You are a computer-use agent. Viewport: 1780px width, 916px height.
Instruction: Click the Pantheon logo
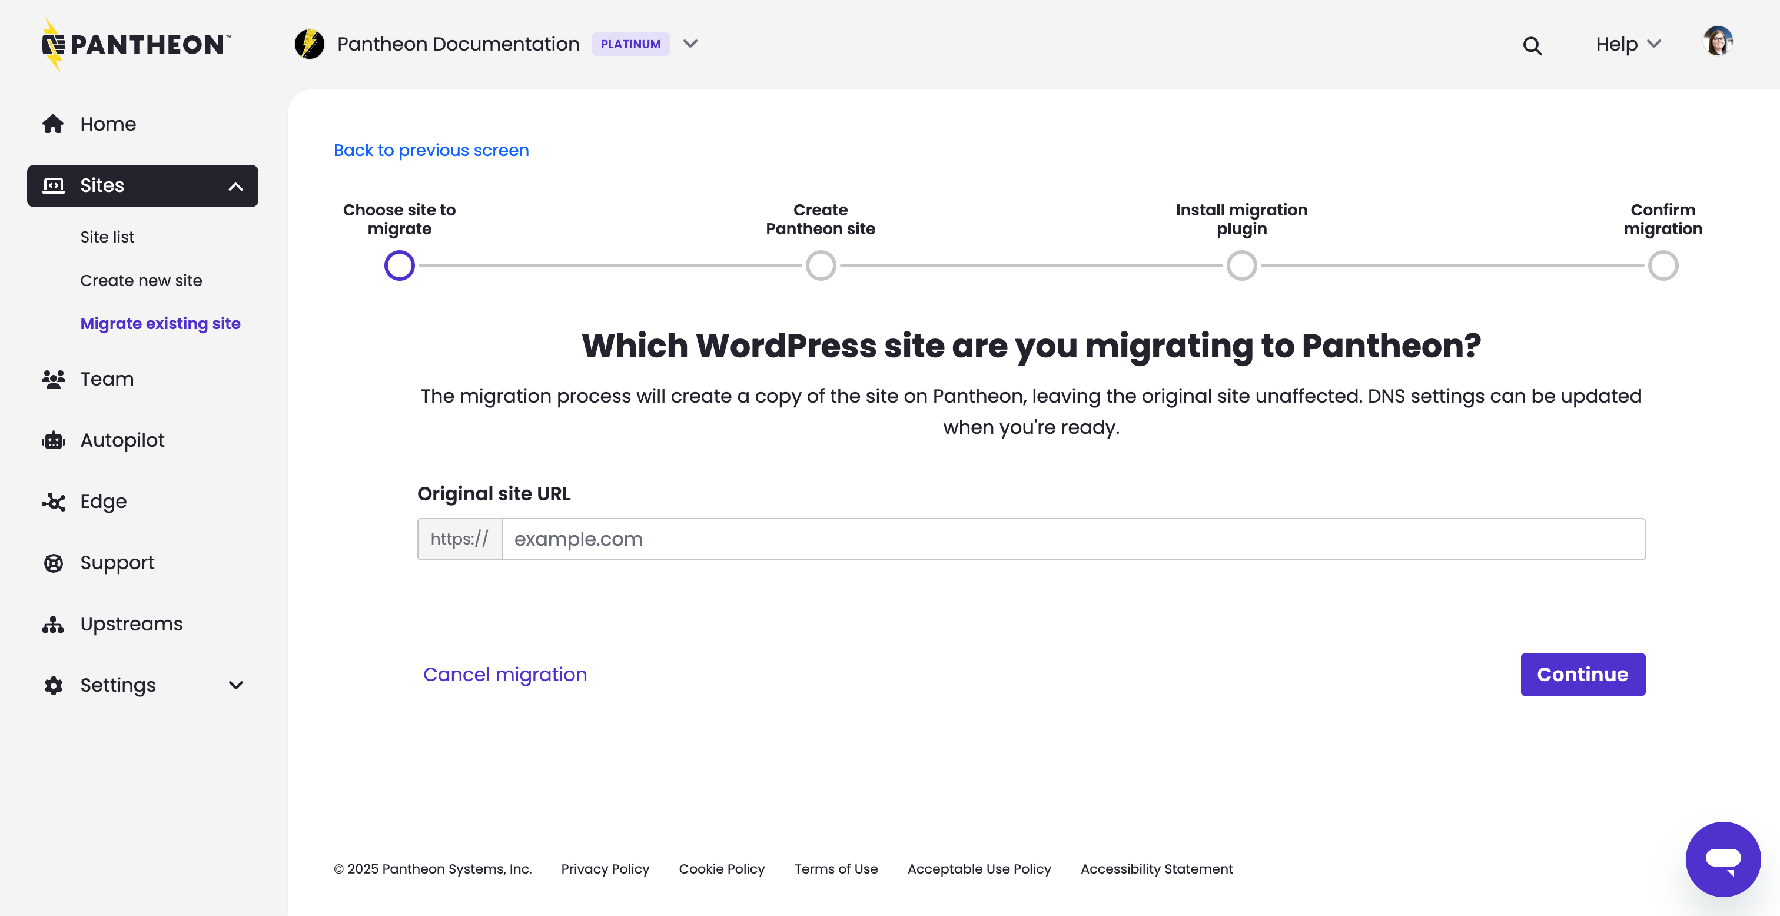pyautogui.click(x=136, y=44)
